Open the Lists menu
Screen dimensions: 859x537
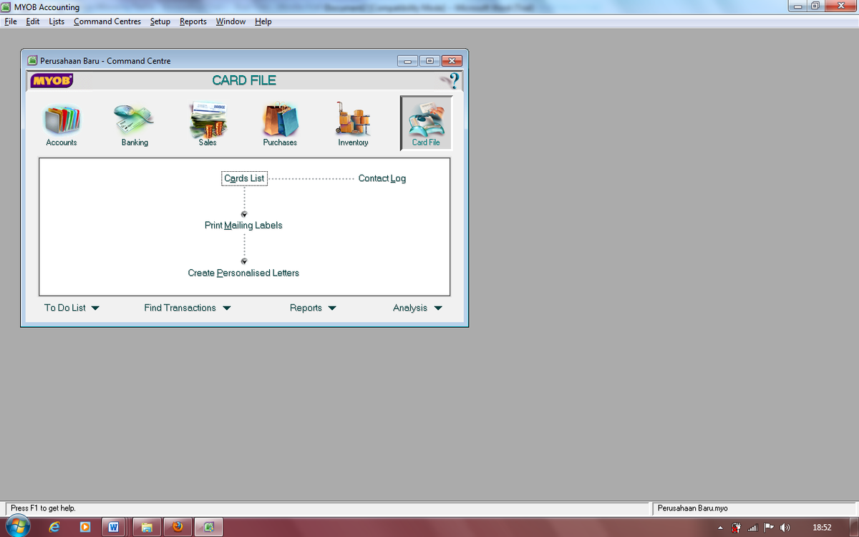[57, 21]
